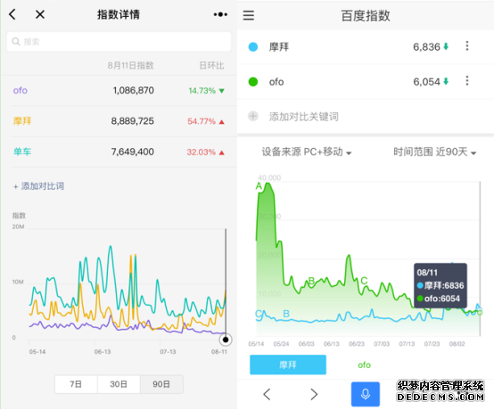
Task: Click the 搜索 search input field
Action: click(119, 42)
